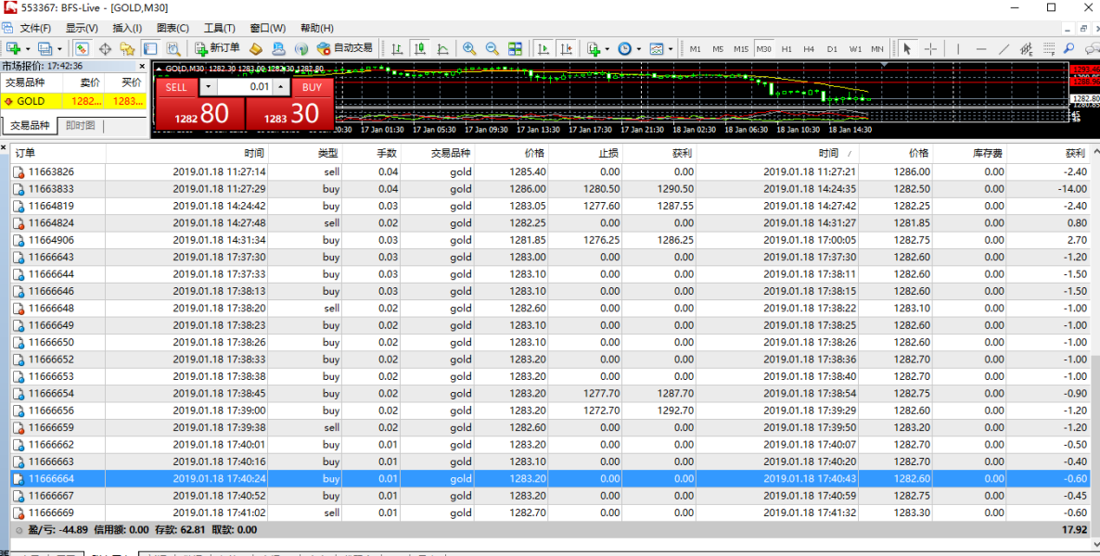Click the tile windows icon
Viewport: 1100px width, 556px height.
pos(515,48)
